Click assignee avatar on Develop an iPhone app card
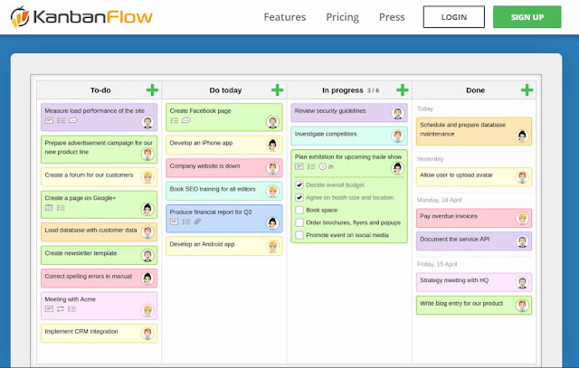Viewport: 579px width, 368px height. (x=272, y=145)
